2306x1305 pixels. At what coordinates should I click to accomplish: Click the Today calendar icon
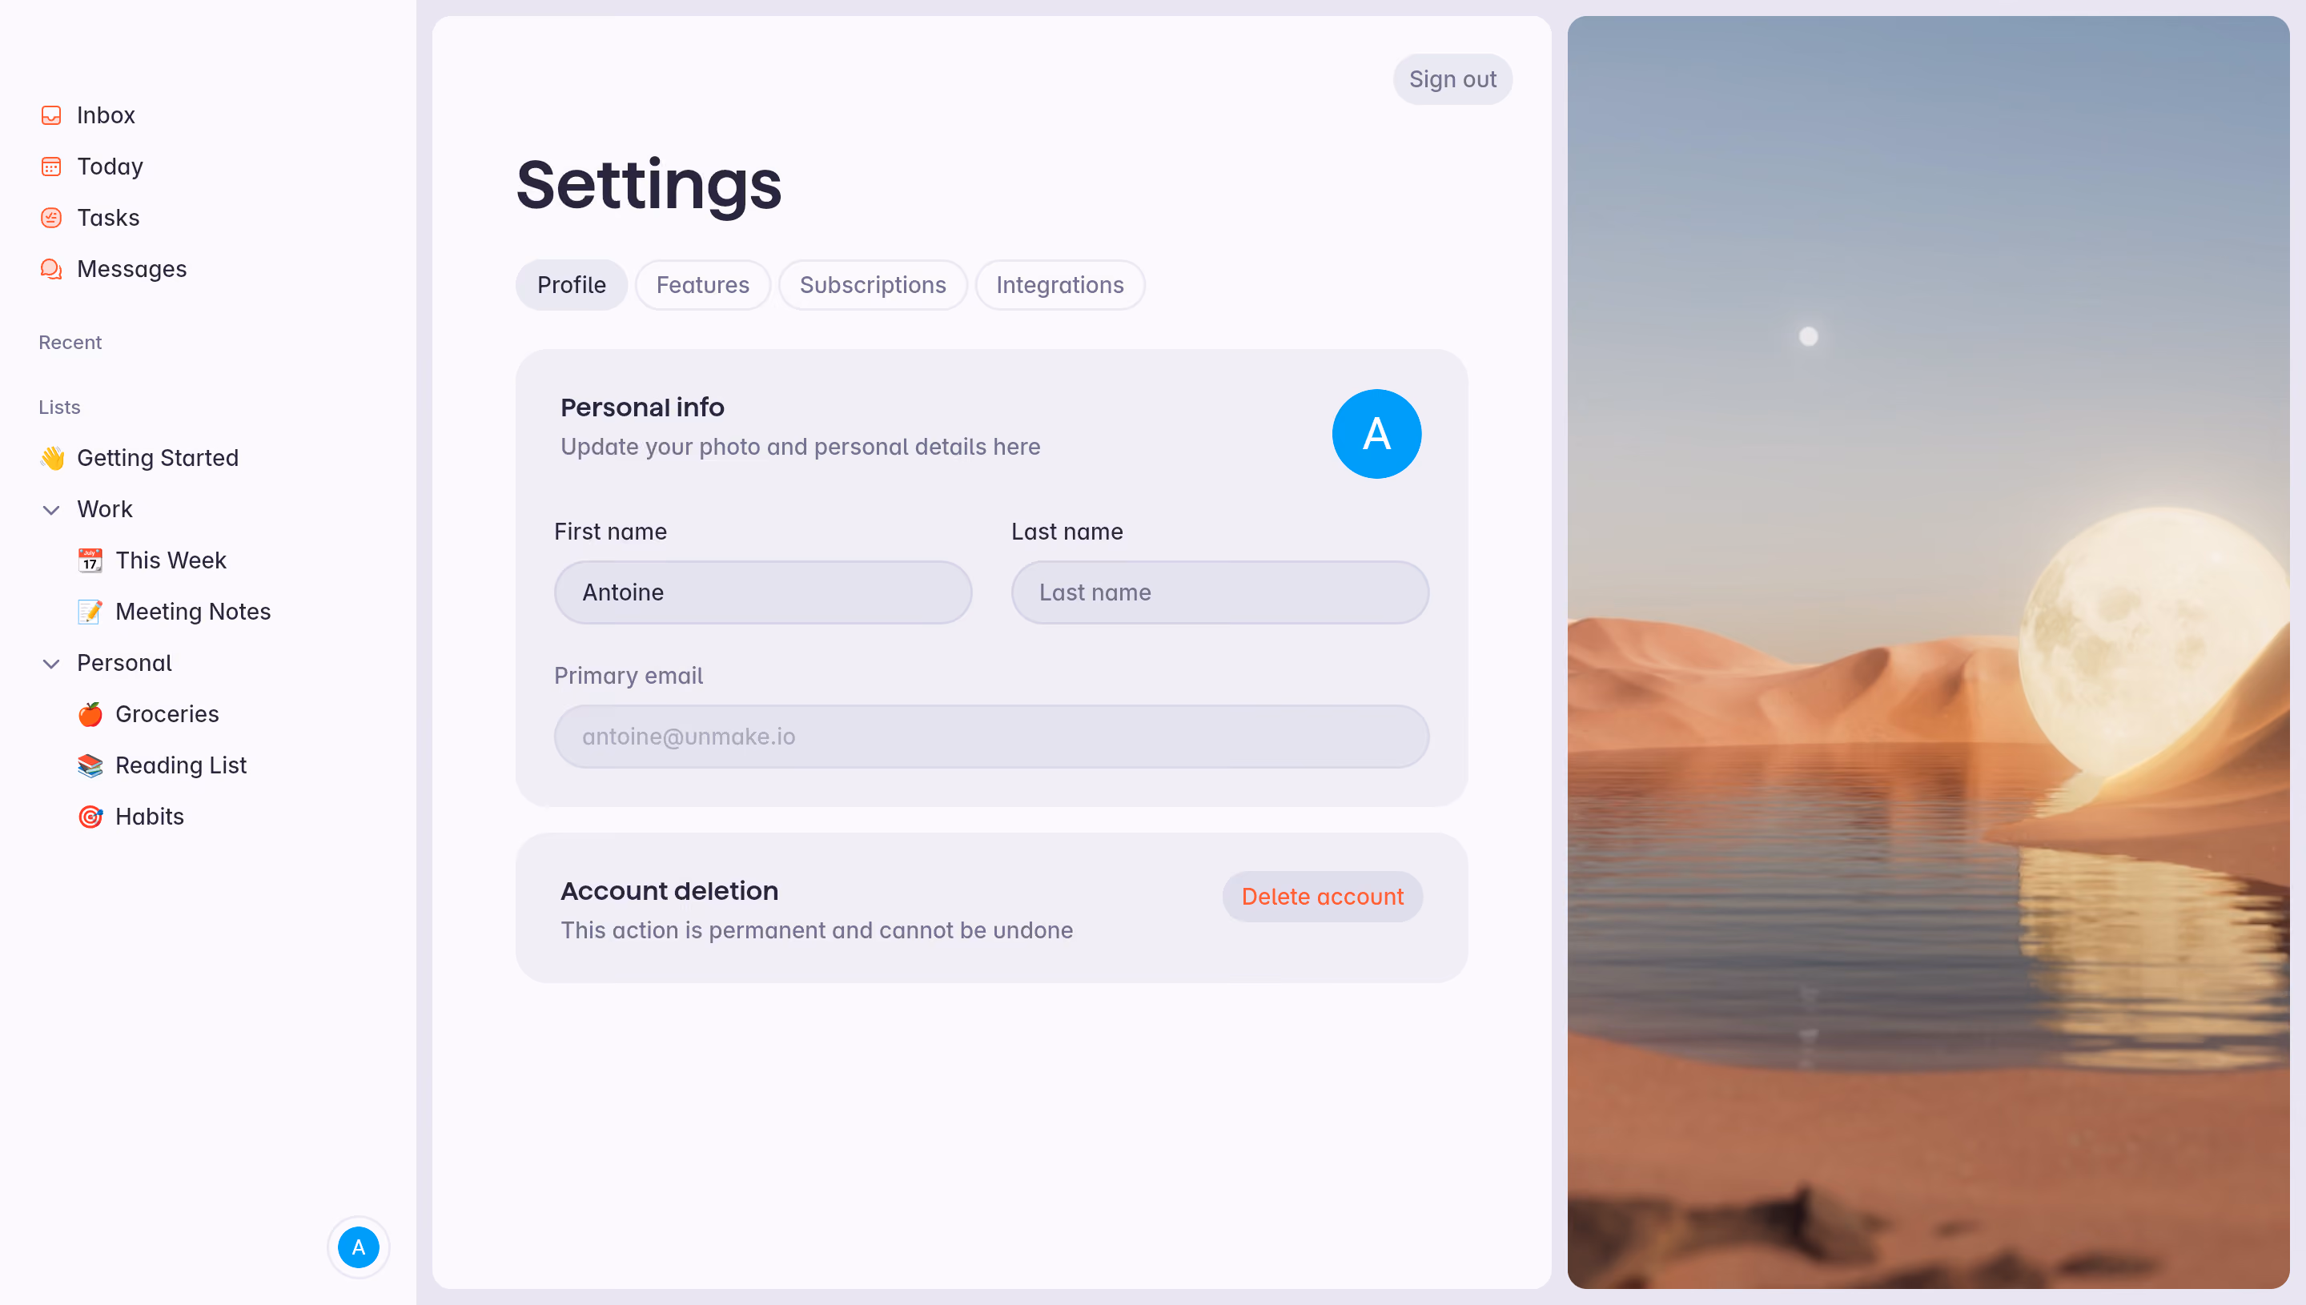click(x=51, y=167)
